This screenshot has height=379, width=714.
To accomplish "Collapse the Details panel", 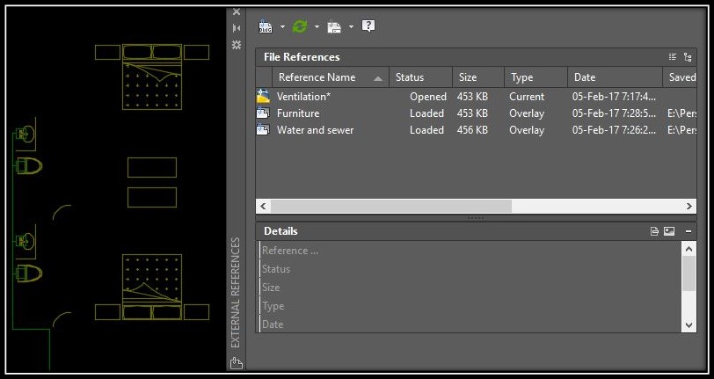I will (688, 231).
